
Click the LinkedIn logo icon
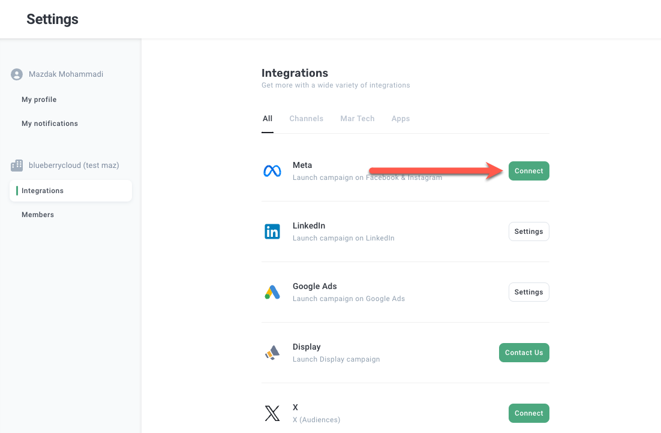point(272,231)
